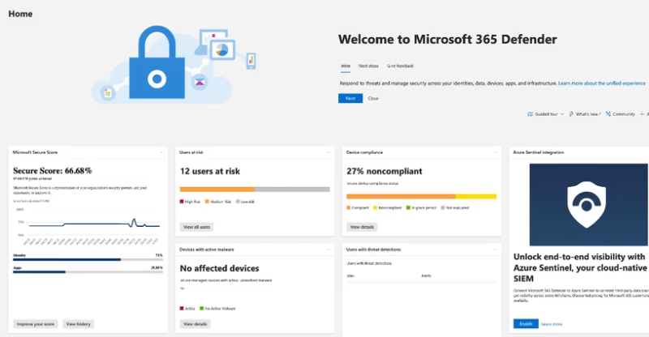Open the Give feedback tab
The width and height of the screenshot is (649, 337).
(400, 66)
